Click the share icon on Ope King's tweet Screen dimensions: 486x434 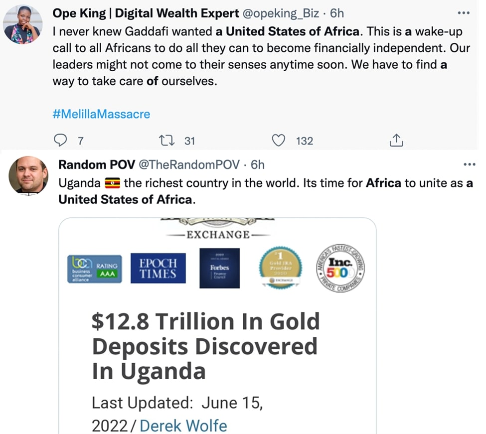[396, 141]
